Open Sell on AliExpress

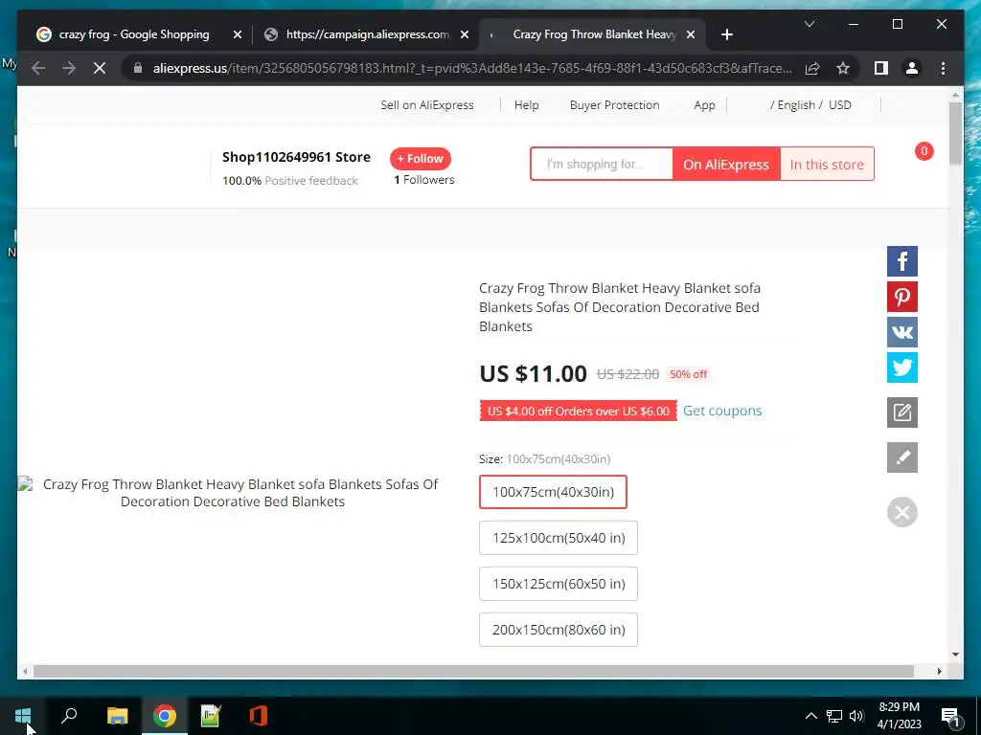426,105
